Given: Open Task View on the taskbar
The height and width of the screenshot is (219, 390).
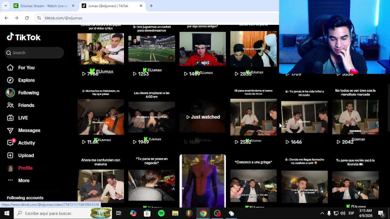Looking at the screenshot, I should (x=119, y=213).
